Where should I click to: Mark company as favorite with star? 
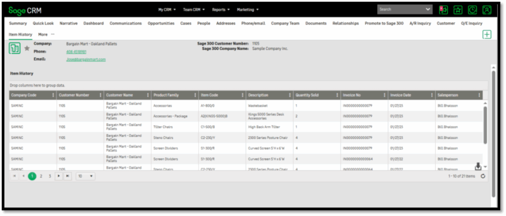click(x=27, y=48)
